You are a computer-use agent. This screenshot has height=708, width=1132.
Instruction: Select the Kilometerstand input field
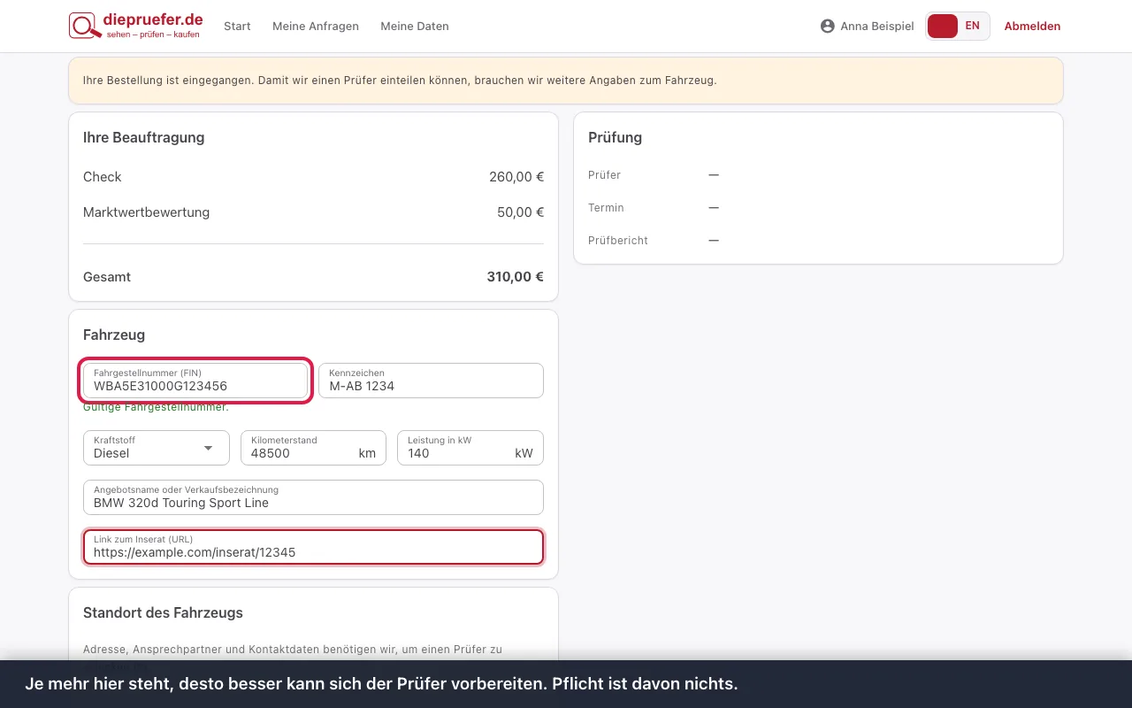click(x=313, y=448)
